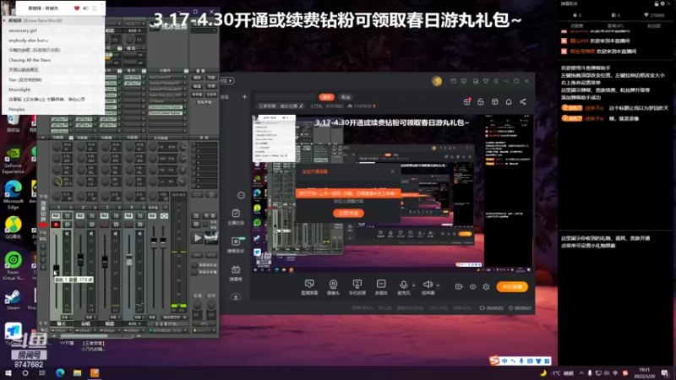
Task: Open the Windows Start menu
Action: tap(8, 372)
